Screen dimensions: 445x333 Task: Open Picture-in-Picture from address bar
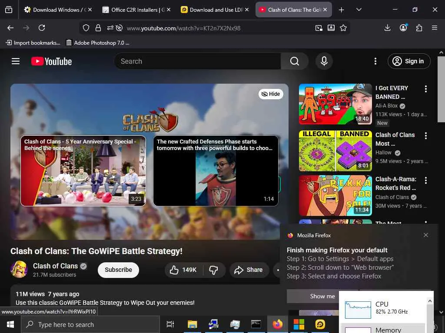pos(319,28)
